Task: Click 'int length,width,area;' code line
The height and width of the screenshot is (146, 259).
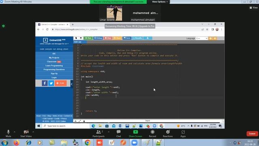Action: pyautogui.click(x=99, y=82)
